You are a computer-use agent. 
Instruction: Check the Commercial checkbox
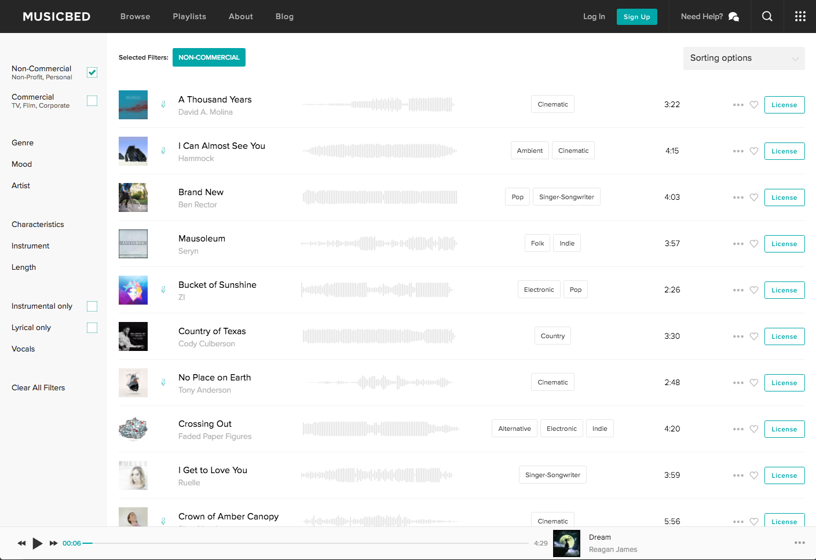click(92, 101)
